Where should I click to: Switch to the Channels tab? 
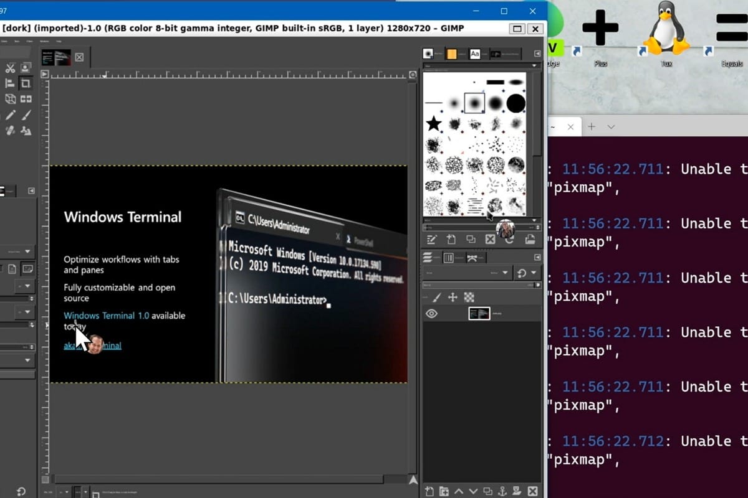[x=448, y=256]
